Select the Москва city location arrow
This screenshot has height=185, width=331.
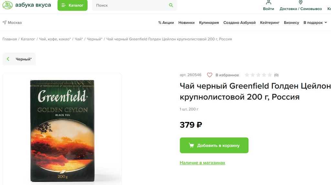click(x=5, y=22)
